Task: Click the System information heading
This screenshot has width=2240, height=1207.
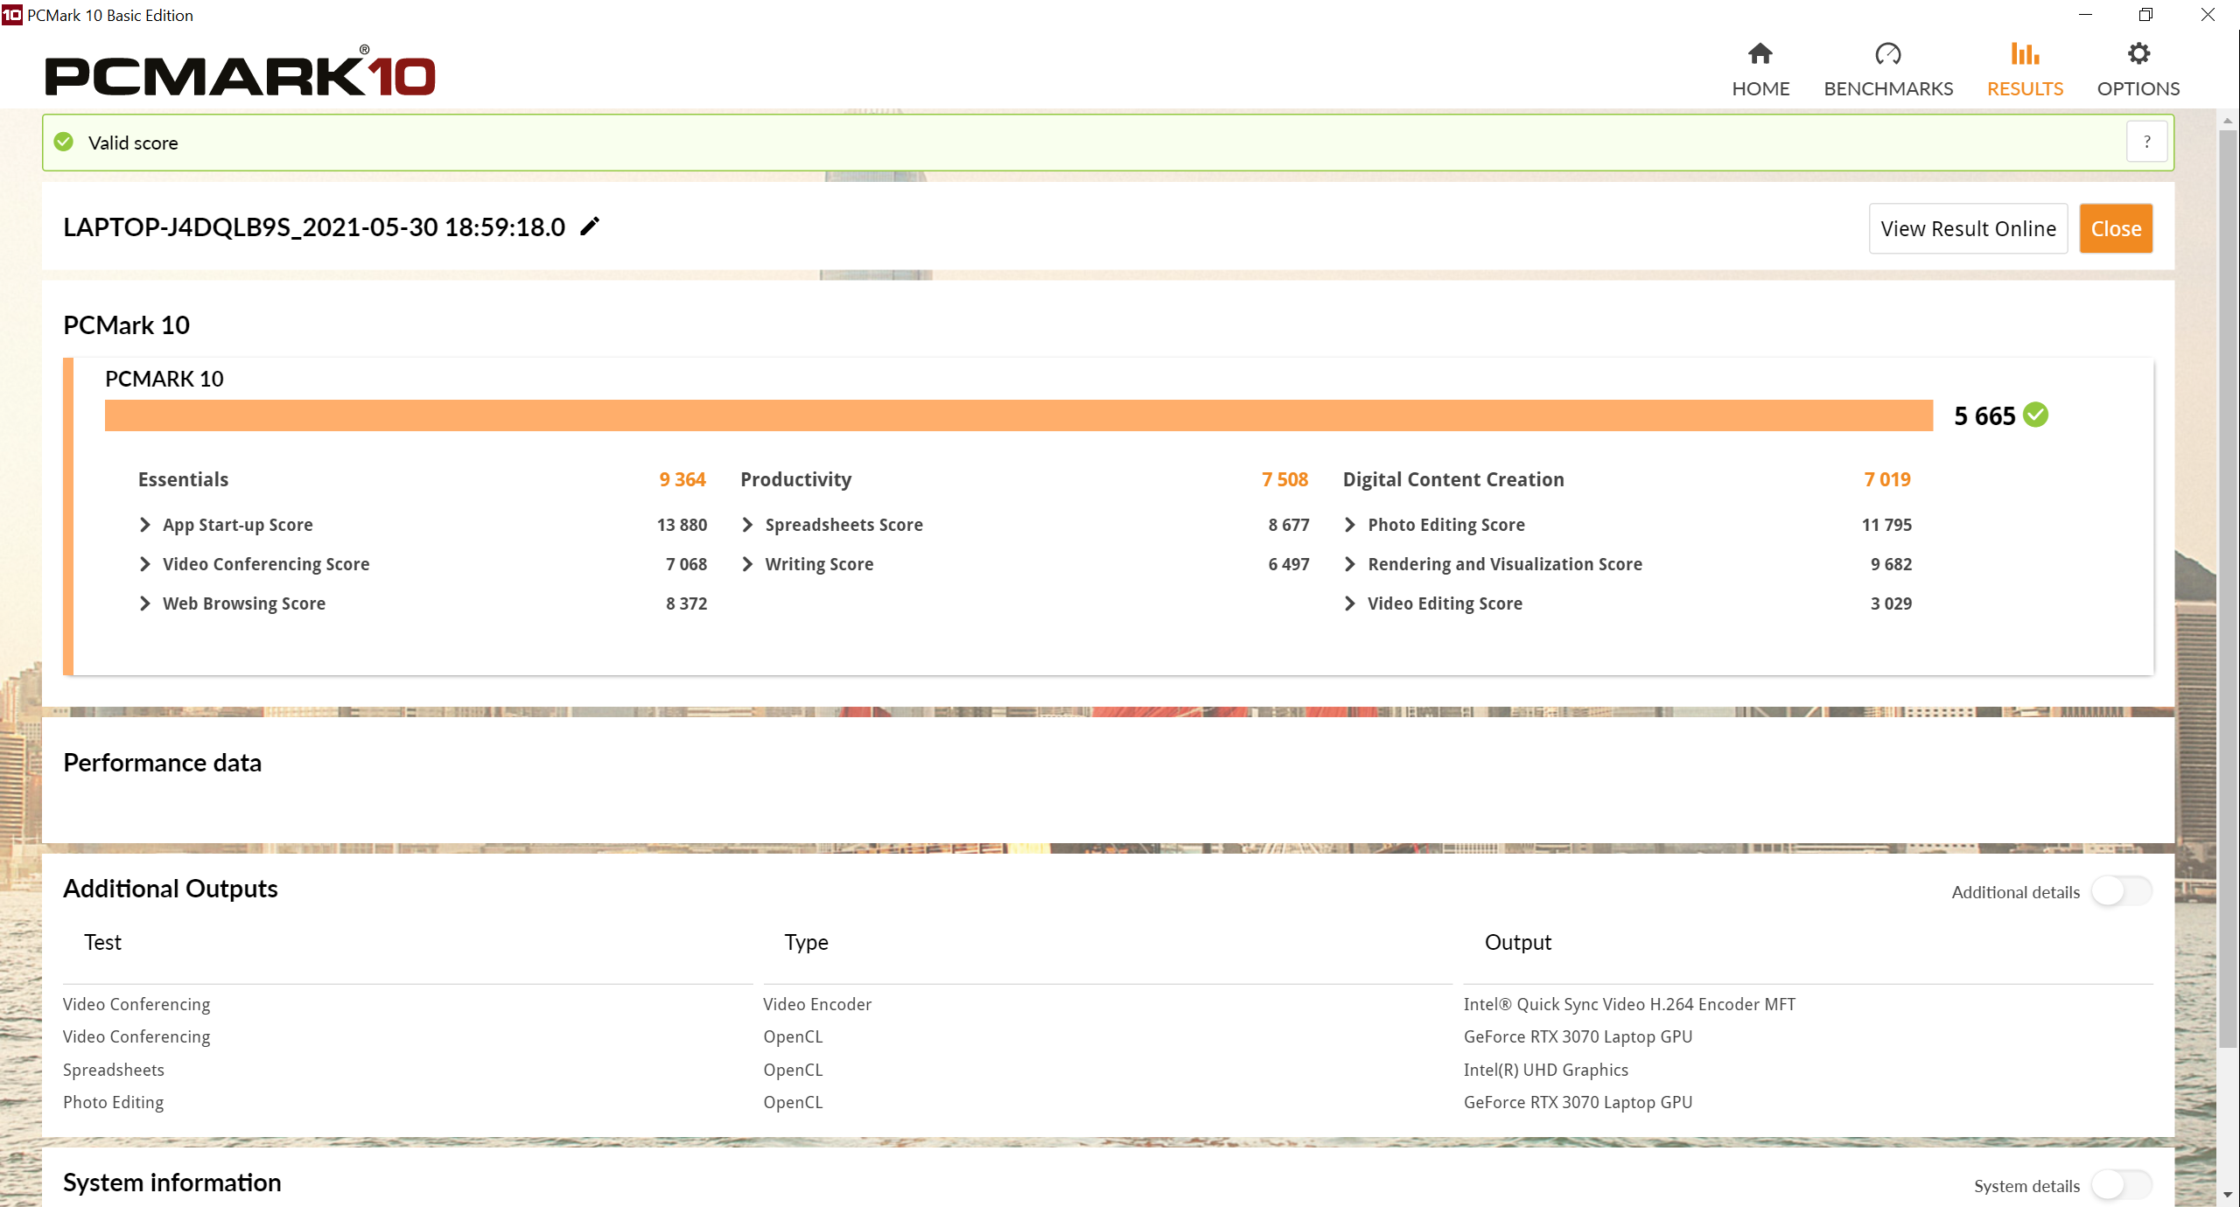Action: pyautogui.click(x=172, y=1183)
